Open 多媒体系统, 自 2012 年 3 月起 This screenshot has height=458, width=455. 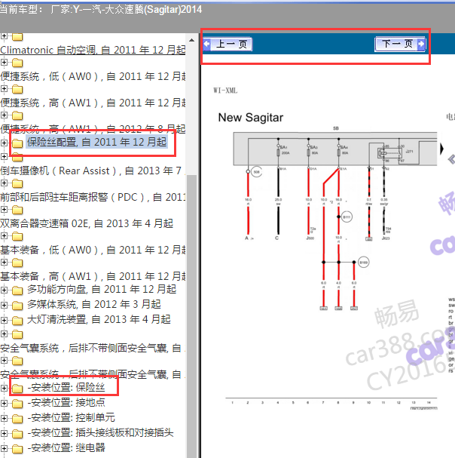coord(94,304)
